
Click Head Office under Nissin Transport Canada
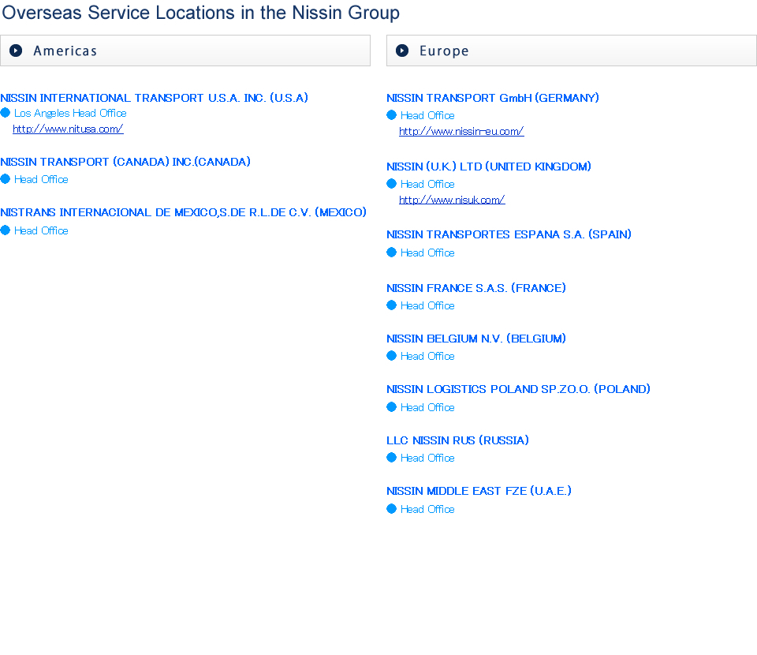(x=41, y=180)
